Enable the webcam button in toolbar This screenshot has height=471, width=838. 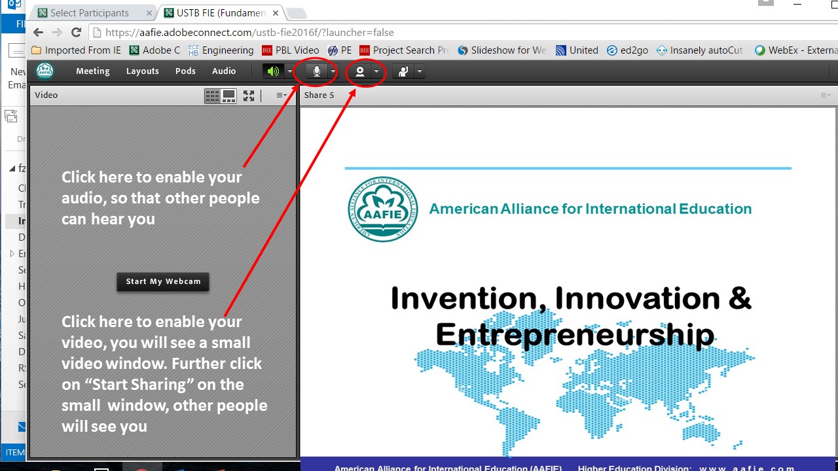[x=360, y=71]
